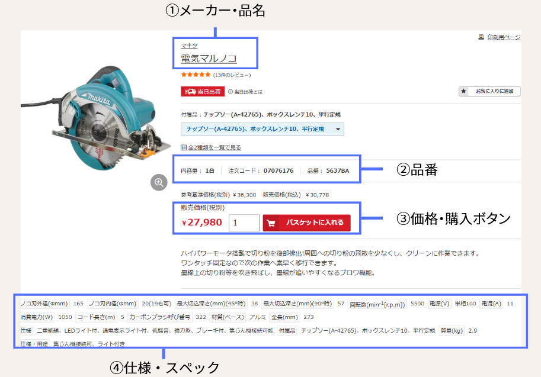Open the 13件のレビュー reviews link
The image size is (541, 377).
(232, 75)
